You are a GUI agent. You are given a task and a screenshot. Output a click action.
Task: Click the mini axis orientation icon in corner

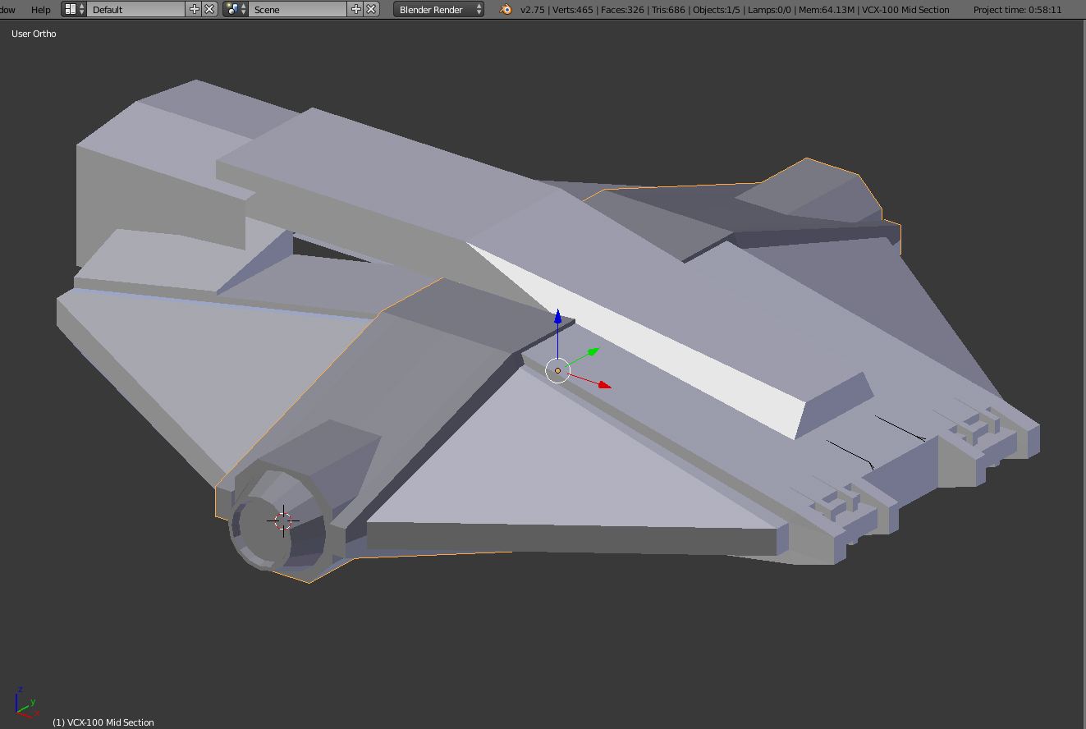(26, 702)
